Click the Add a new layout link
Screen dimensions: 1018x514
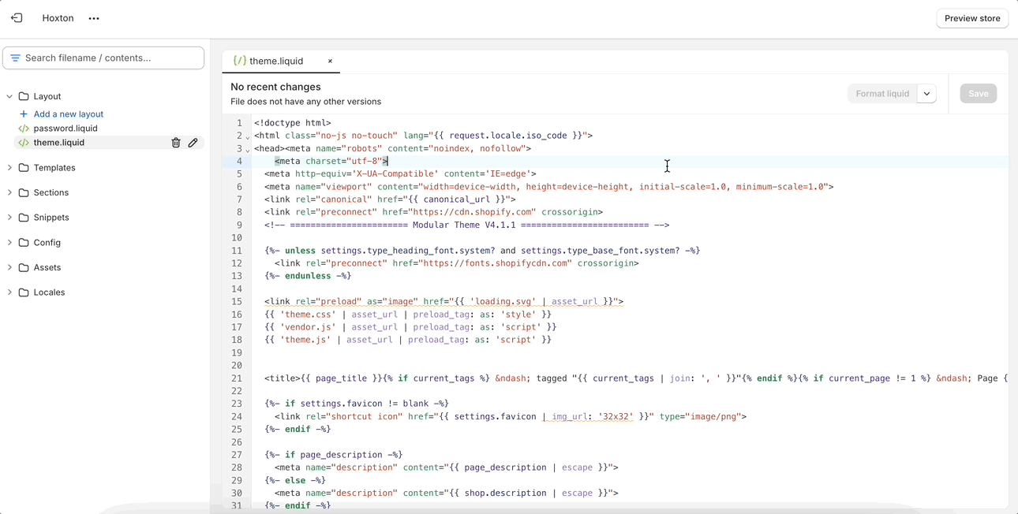click(x=69, y=114)
